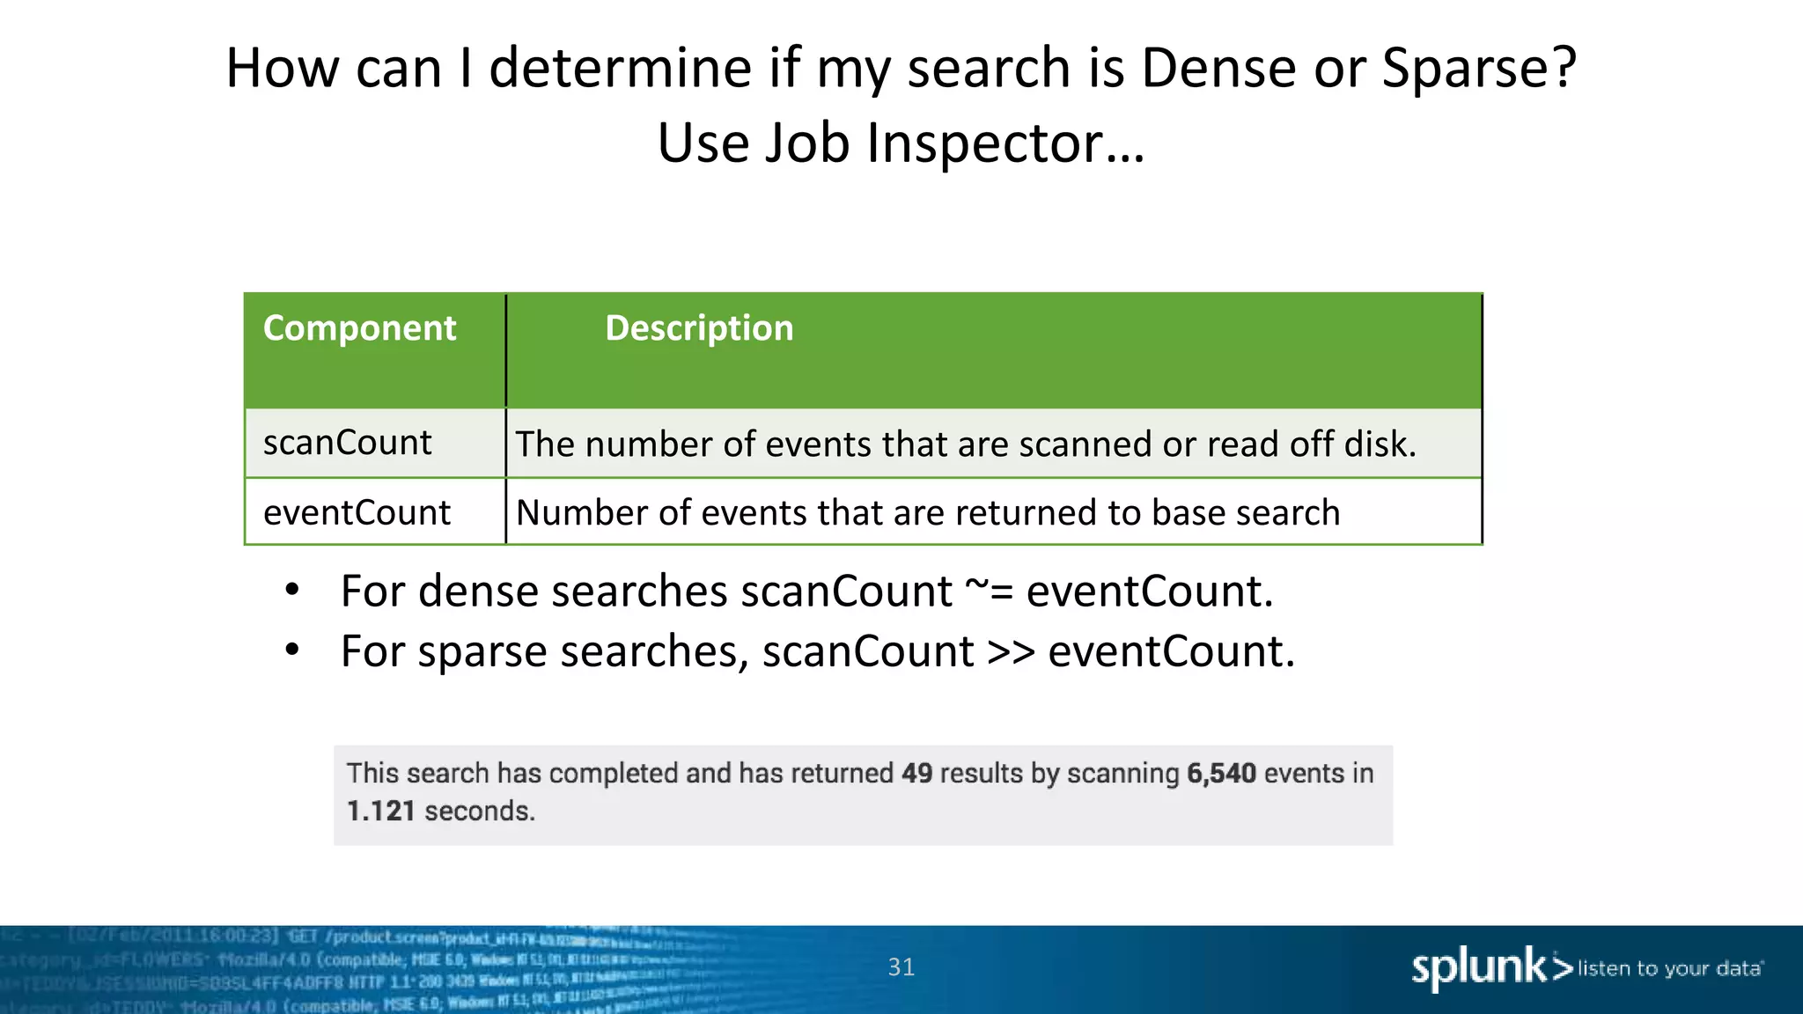The height and width of the screenshot is (1014, 1803).
Task: Click the scanned or read off disk description
Action: click(x=966, y=445)
